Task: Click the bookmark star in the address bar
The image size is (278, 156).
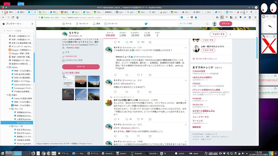Action: click(x=196, y=17)
